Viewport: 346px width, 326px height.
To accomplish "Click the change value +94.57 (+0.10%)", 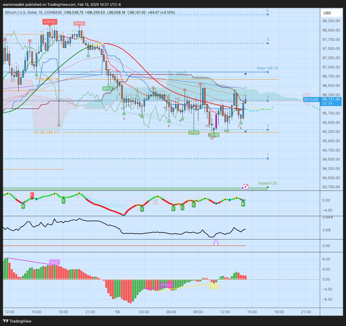I will click(161, 13).
